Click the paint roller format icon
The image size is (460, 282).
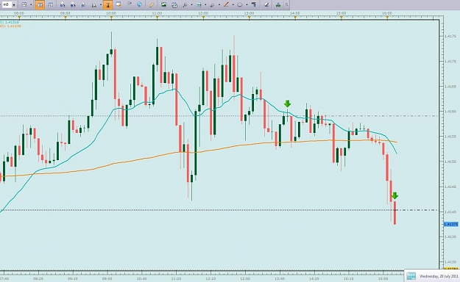(x=254, y=4)
